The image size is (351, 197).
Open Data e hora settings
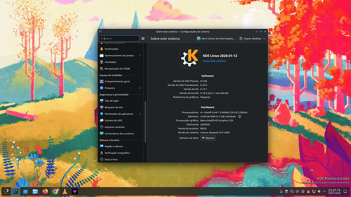tap(121, 159)
